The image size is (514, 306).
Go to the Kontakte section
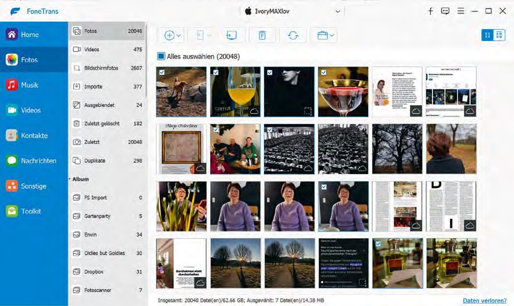[x=34, y=135]
